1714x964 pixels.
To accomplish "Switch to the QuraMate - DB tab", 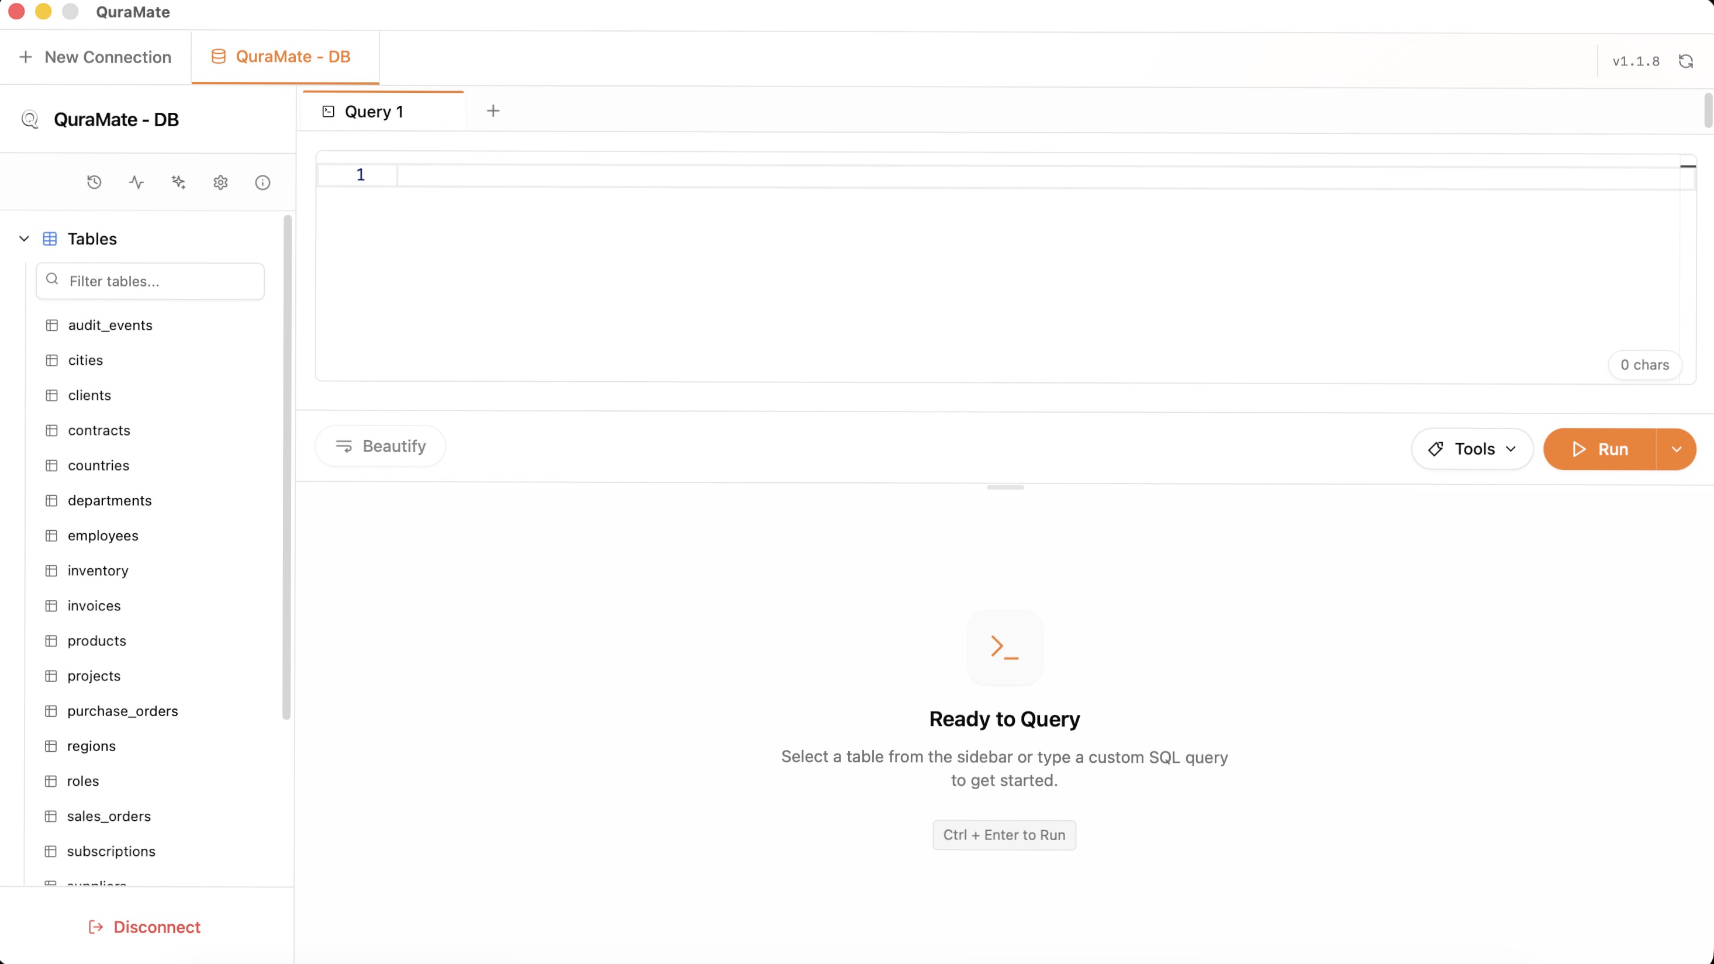I will tap(284, 57).
